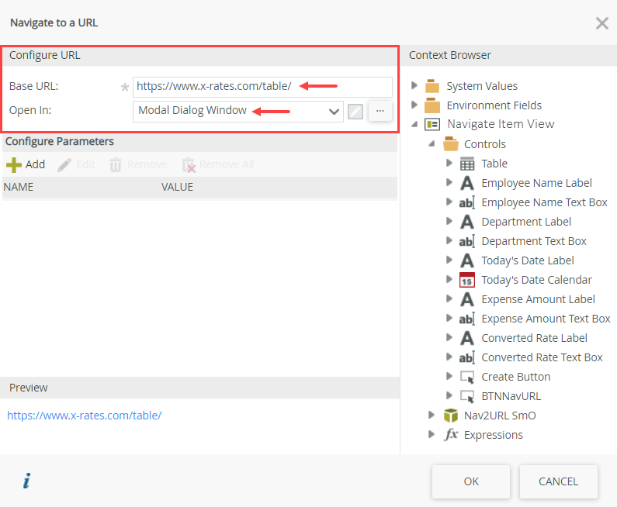The image size is (617, 507).
Task: Click the Table control grid icon
Action: [x=467, y=164]
